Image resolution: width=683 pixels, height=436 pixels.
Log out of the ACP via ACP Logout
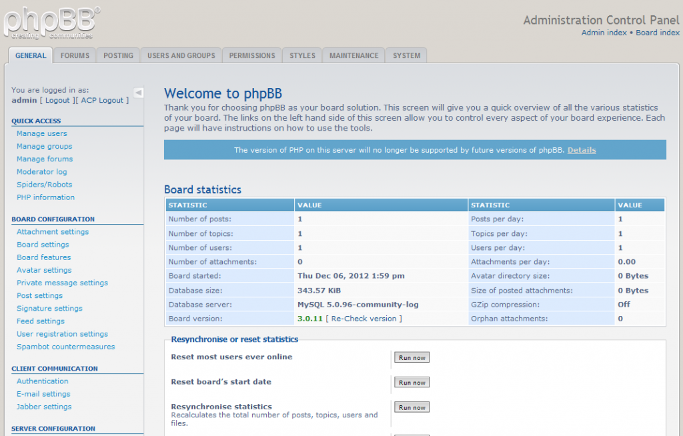click(x=103, y=100)
